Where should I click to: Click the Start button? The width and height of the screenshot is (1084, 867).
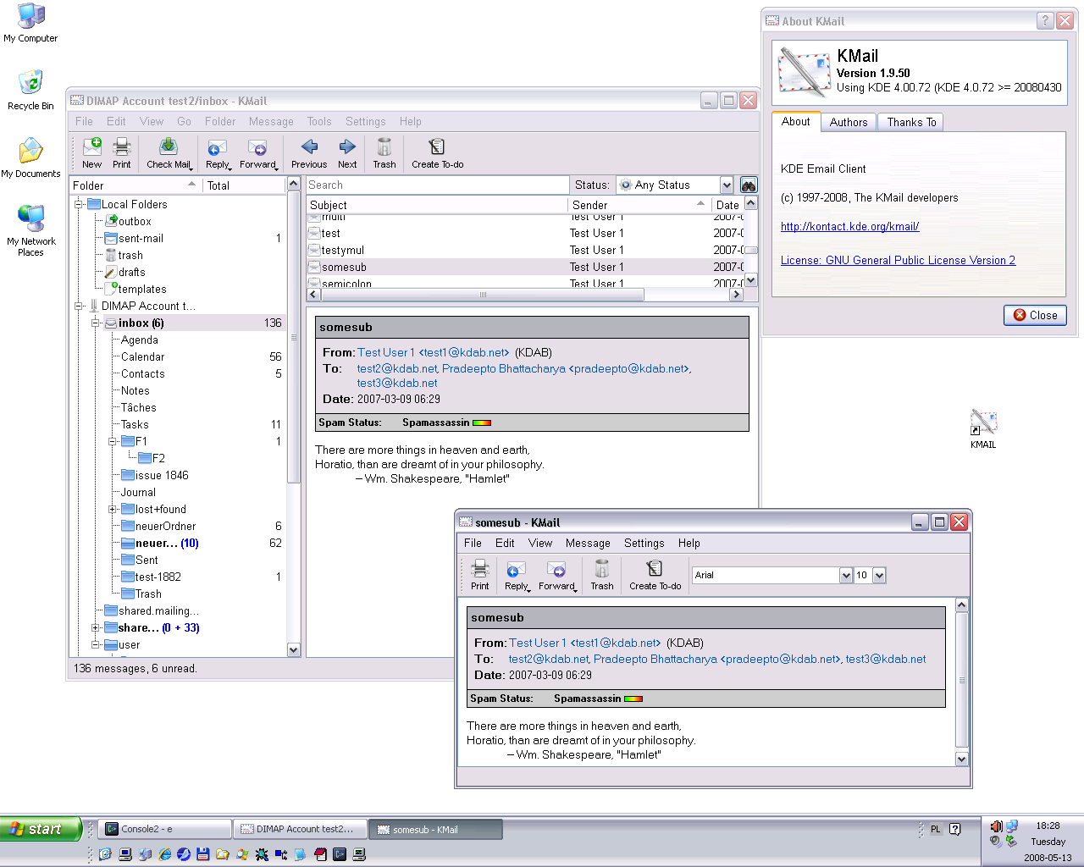pyautogui.click(x=41, y=829)
